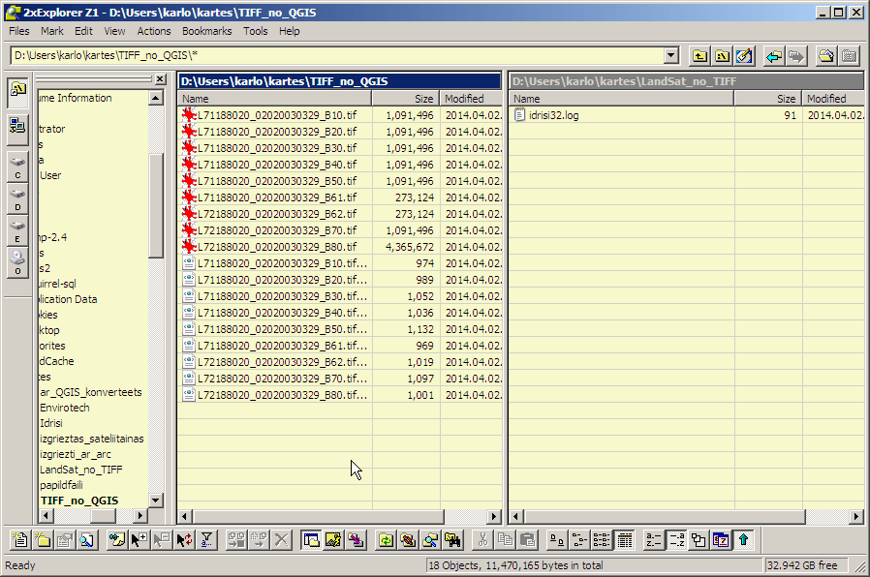The image size is (870, 577).
Task: Click the new folder icon
Action: click(43, 540)
